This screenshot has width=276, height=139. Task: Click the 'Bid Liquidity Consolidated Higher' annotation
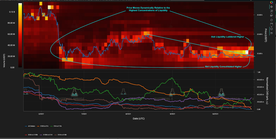tap(223, 66)
